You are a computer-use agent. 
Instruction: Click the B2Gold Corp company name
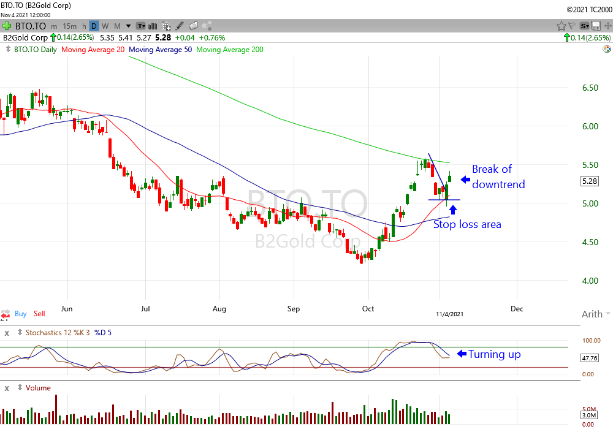point(25,38)
